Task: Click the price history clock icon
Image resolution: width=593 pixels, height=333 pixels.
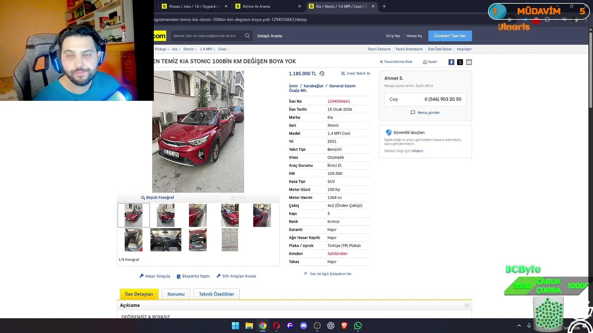Action: pos(322,74)
